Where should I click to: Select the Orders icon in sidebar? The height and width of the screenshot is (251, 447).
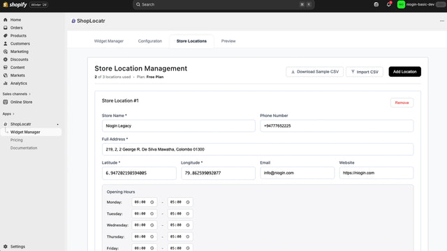[x=6, y=28]
